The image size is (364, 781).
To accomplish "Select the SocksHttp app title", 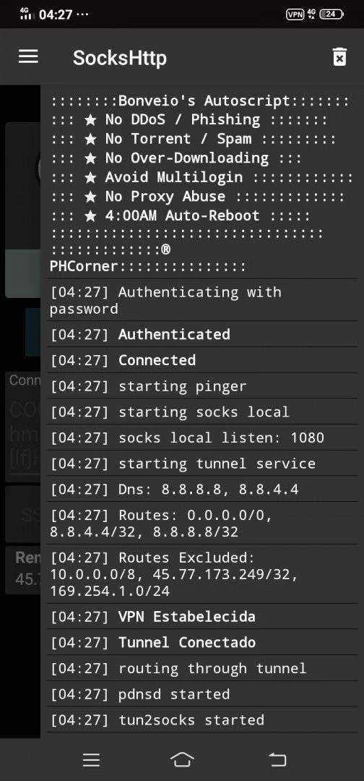I will coord(120,58).
